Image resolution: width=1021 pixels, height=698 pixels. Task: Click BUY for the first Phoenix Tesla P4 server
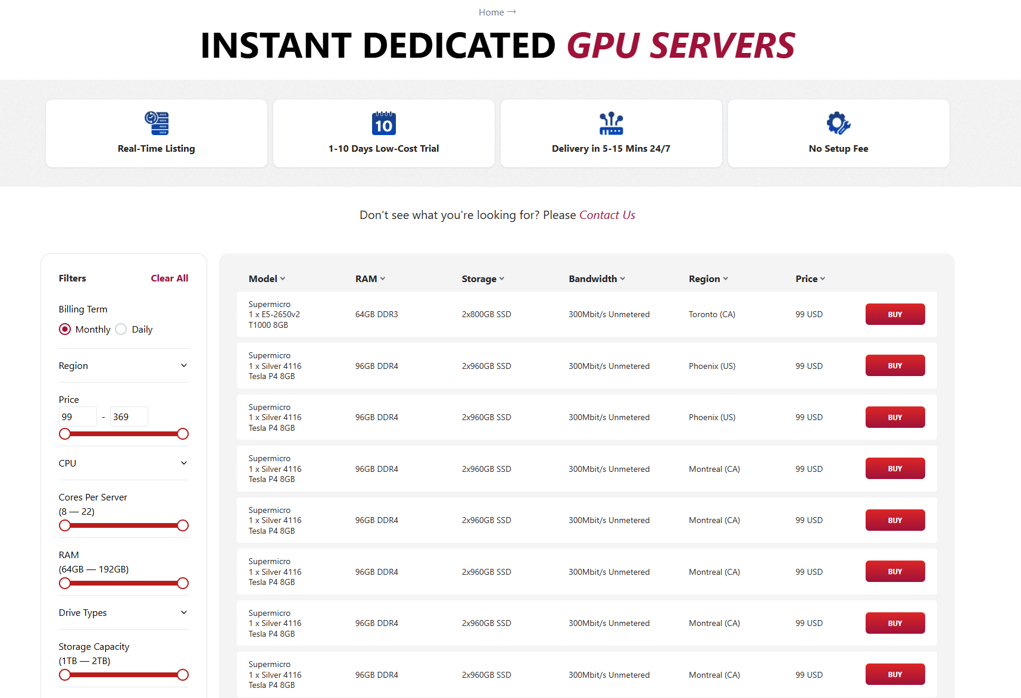[x=895, y=365]
